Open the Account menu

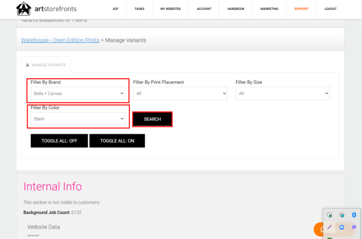point(204,9)
